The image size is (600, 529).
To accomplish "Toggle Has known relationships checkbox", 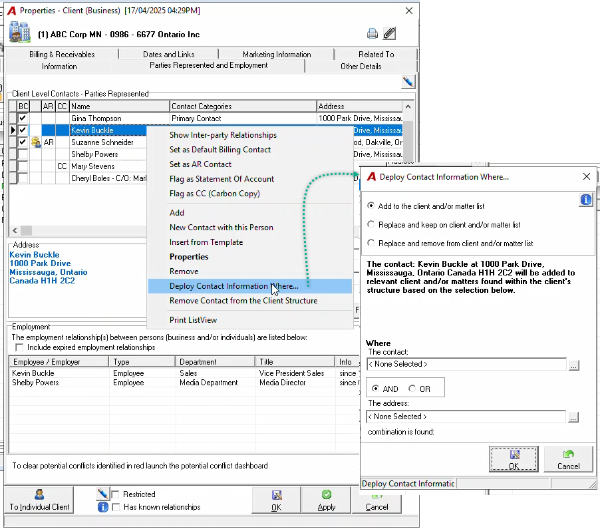I will pos(116,507).
